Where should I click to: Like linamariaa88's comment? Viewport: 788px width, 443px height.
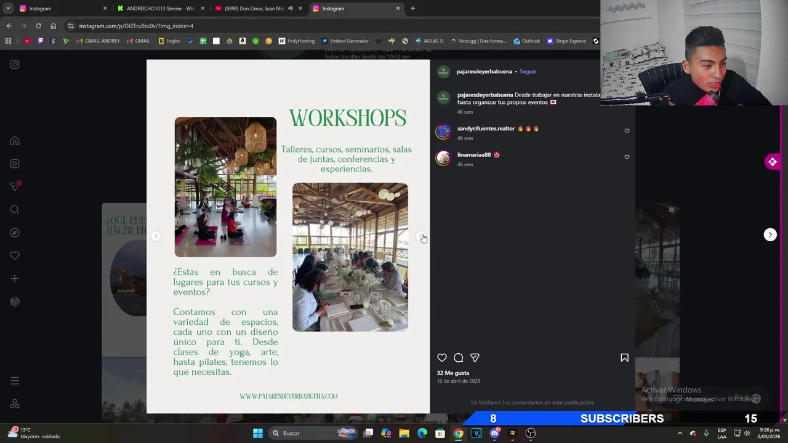(x=627, y=157)
